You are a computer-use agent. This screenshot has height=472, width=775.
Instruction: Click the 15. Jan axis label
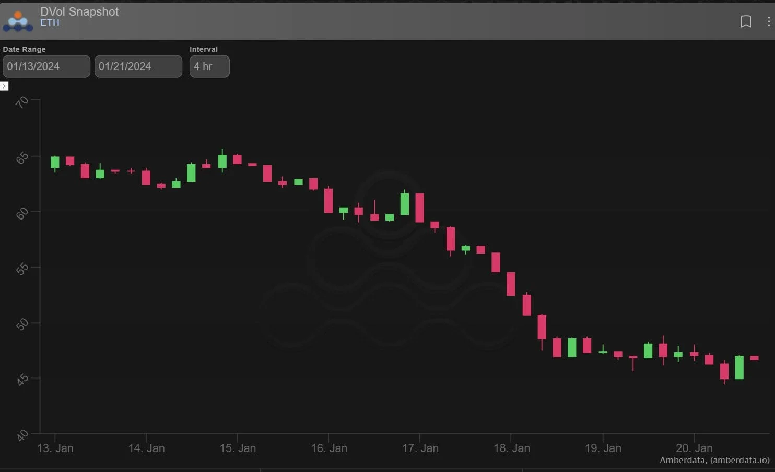(x=238, y=448)
